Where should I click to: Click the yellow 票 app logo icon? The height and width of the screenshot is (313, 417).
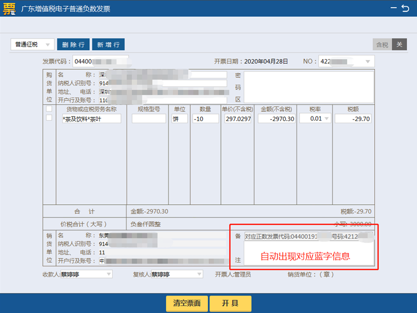[9, 8]
